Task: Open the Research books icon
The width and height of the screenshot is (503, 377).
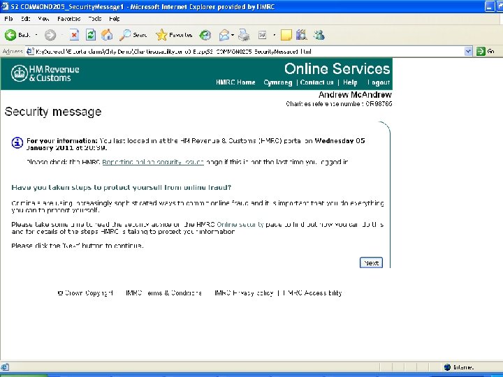Action: pos(302,35)
